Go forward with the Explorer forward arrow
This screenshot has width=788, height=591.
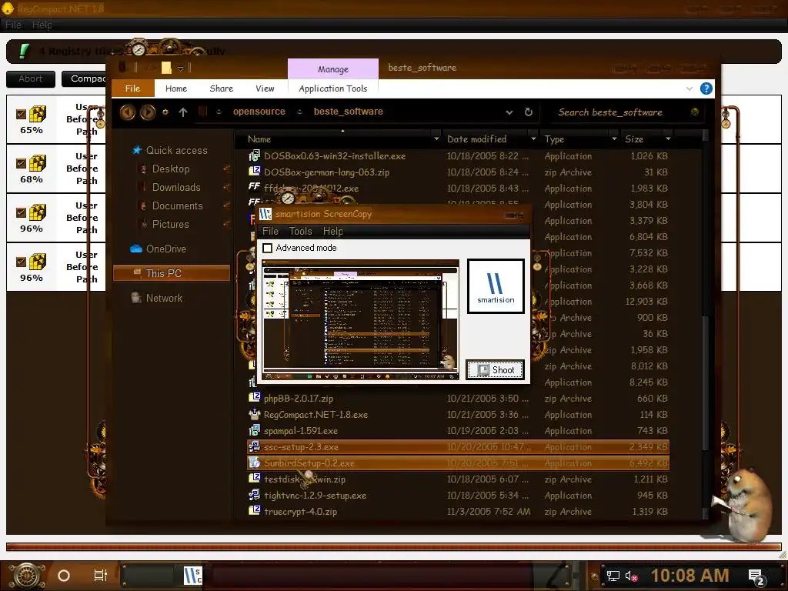pos(147,112)
